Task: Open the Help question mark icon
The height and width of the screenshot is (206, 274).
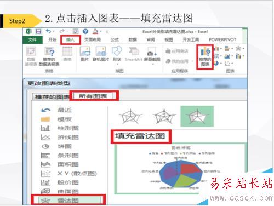Action: (x=85, y=31)
